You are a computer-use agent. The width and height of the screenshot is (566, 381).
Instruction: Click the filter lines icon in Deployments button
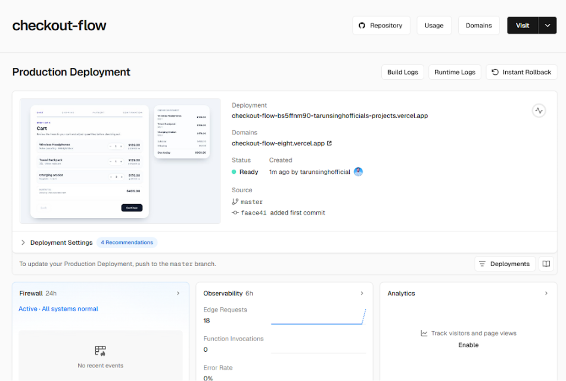point(483,263)
